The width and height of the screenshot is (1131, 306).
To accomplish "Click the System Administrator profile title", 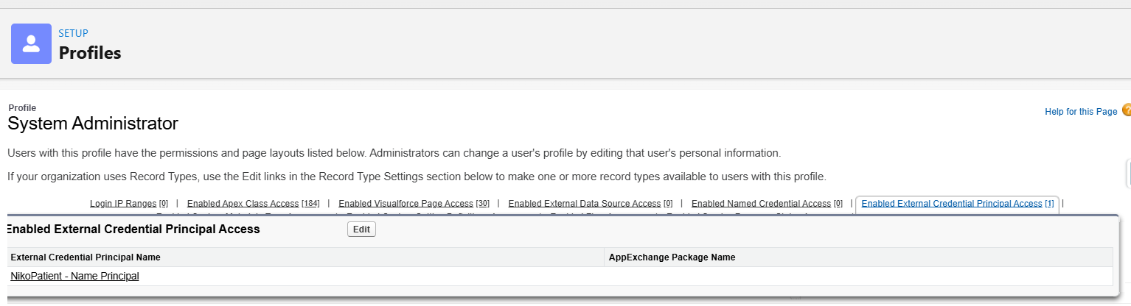I will click(93, 124).
